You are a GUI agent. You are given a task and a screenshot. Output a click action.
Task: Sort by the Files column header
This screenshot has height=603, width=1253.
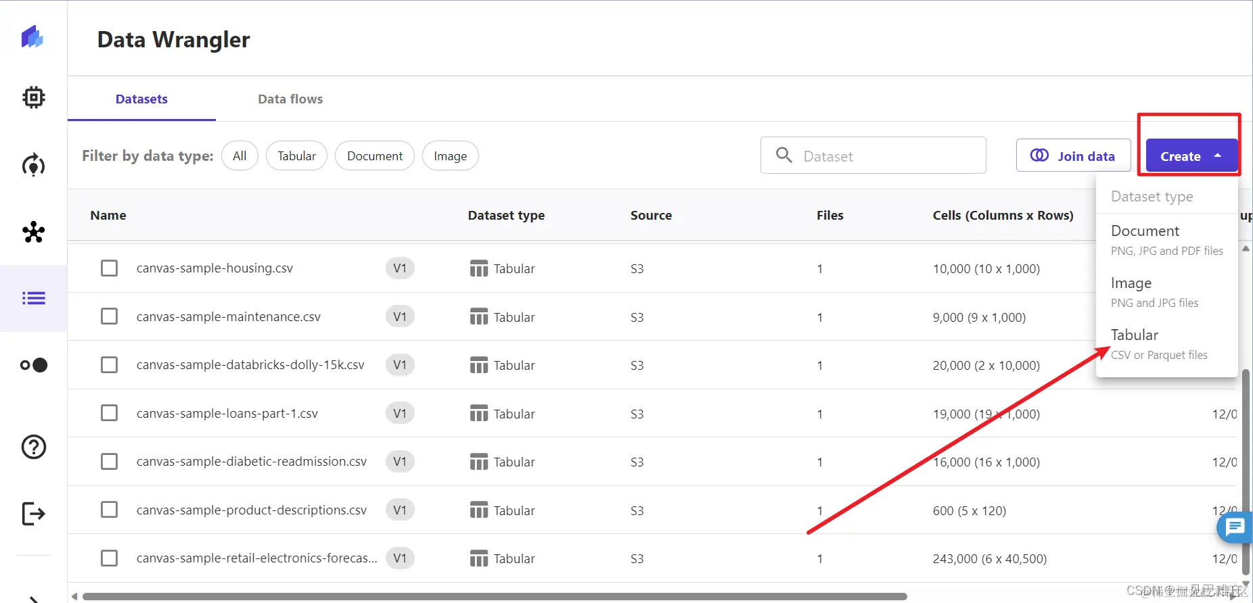[829, 215]
